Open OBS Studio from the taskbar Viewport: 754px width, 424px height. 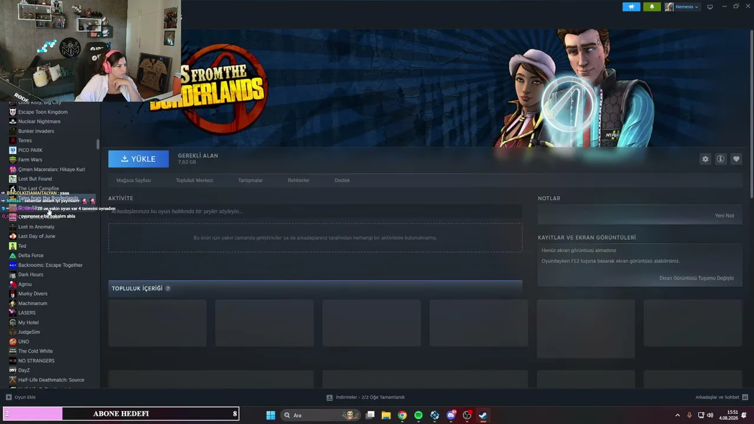click(x=467, y=415)
